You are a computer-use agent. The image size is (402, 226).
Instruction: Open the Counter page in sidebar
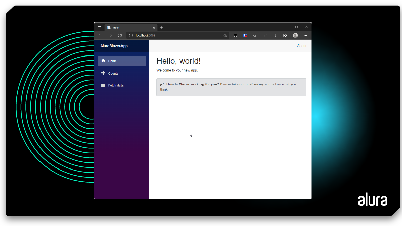(122, 73)
